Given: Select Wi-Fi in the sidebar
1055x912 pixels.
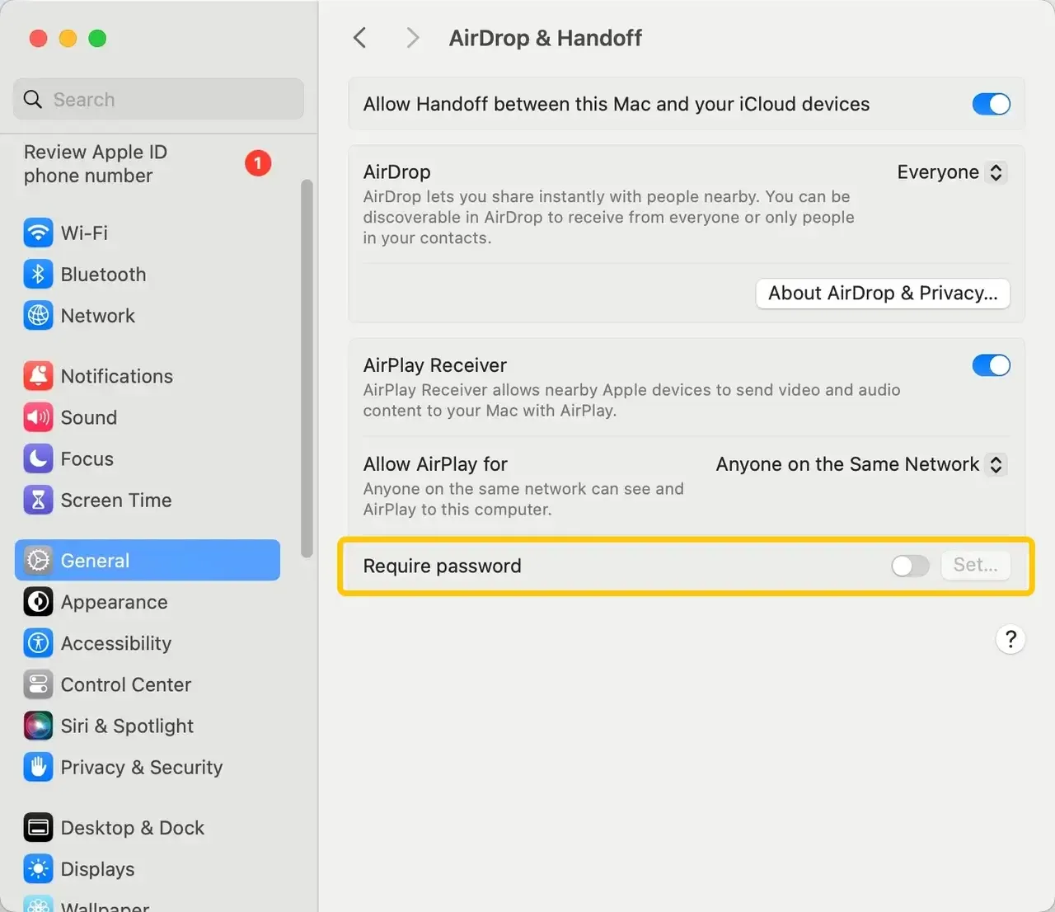Looking at the screenshot, I should 148,233.
